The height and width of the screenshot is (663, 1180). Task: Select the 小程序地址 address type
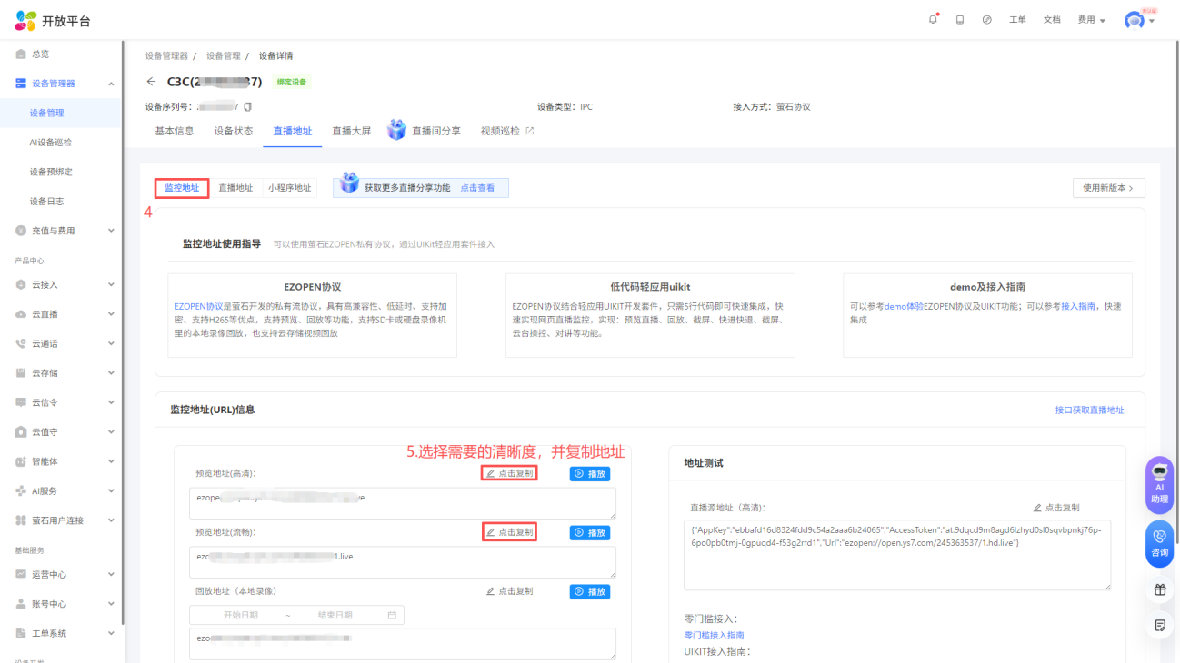click(289, 188)
